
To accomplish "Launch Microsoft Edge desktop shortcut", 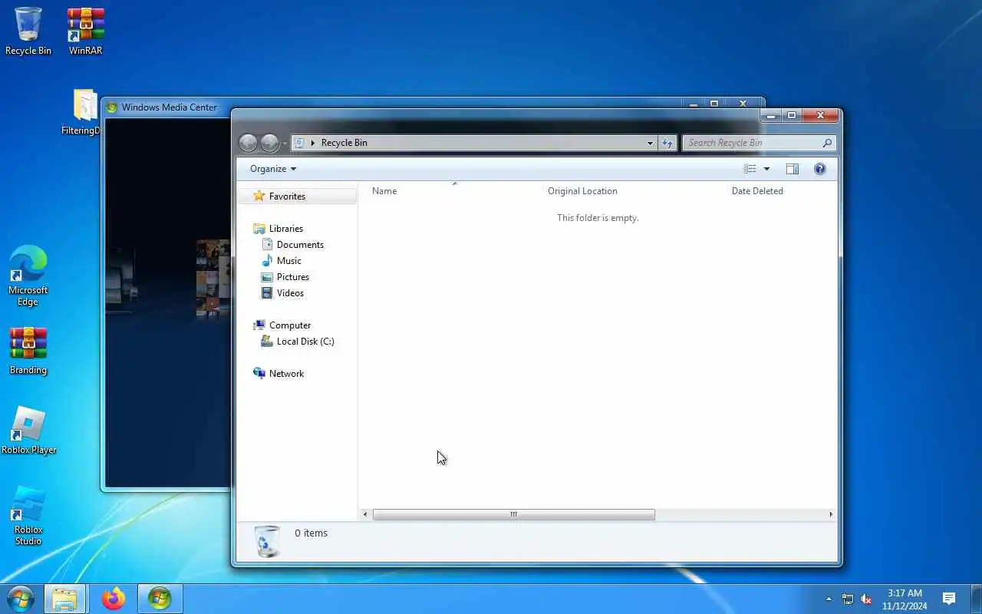I will click(28, 276).
